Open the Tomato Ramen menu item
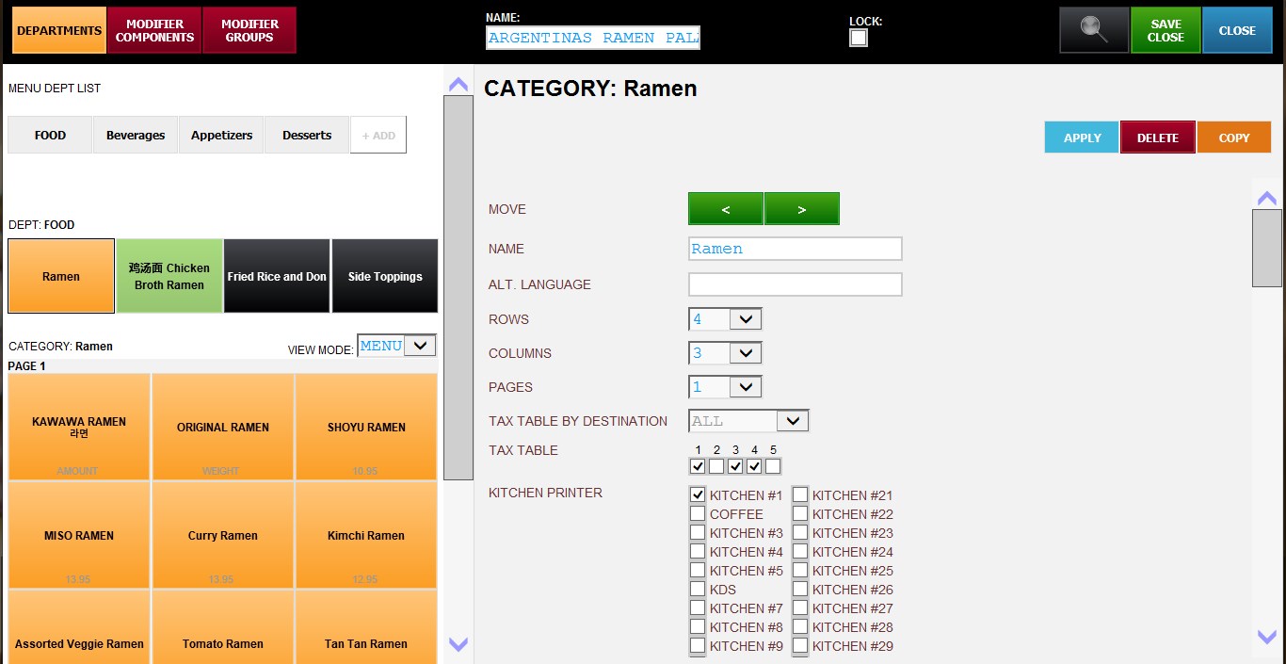Screen dimensions: 1286x664 pyautogui.click(x=223, y=627)
